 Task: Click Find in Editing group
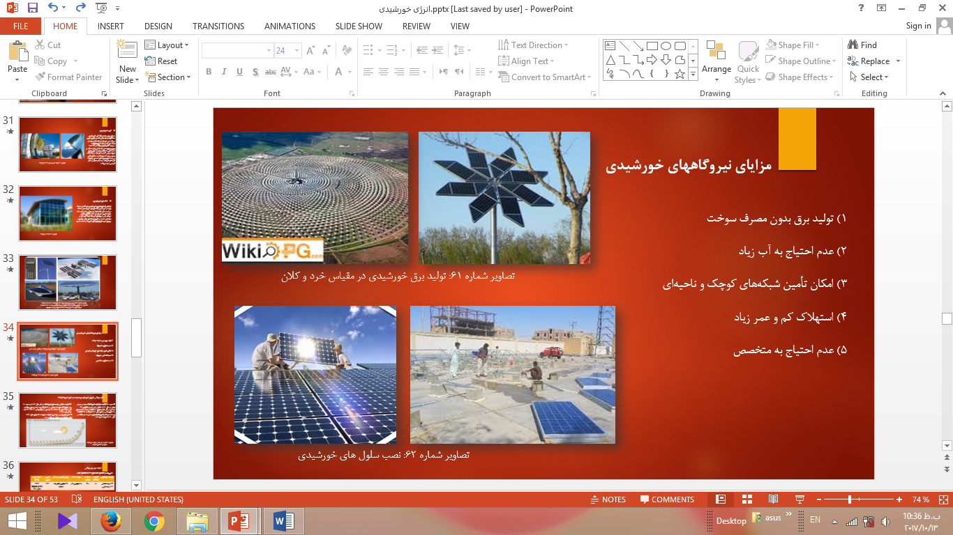(862, 45)
